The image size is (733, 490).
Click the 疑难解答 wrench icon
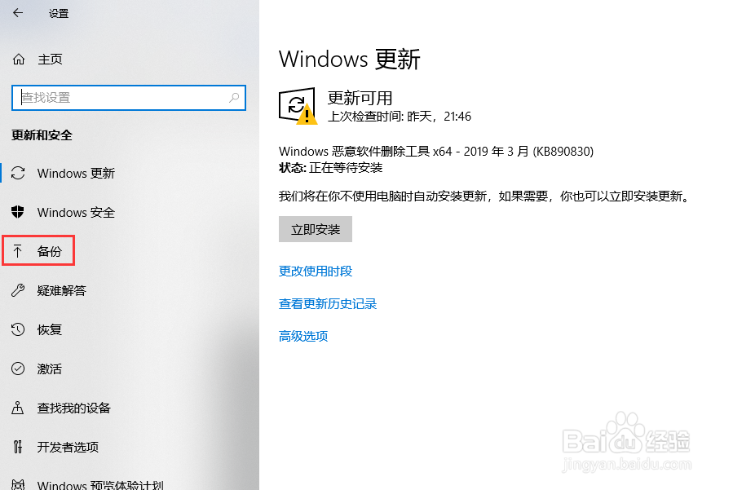point(18,290)
